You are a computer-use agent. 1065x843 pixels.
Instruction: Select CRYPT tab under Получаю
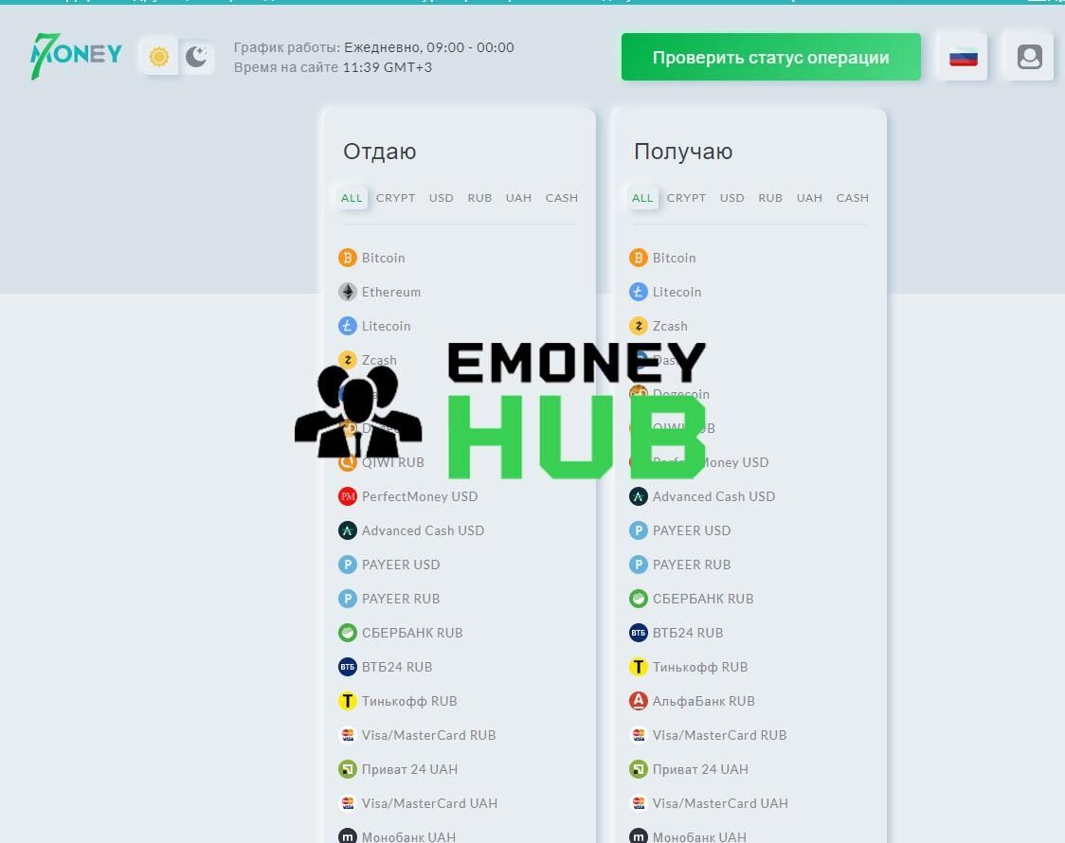pyautogui.click(x=686, y=198)
